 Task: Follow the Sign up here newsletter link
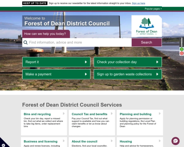tap(139, 3)
